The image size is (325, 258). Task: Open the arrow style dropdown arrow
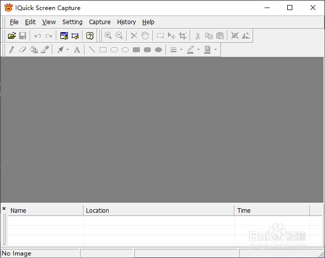pyautogui.click(x=67, y=50)
